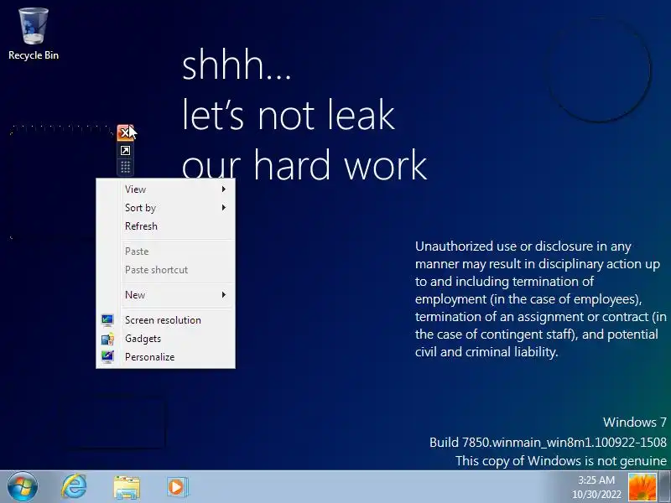Expand the View submenu arrow
The height and width of the screenshot is (503, 671).
coord(223,189)
